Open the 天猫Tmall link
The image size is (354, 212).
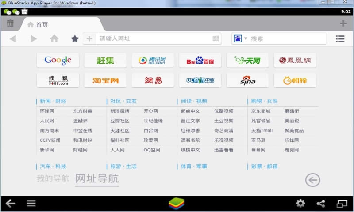(x=262, y=130)
